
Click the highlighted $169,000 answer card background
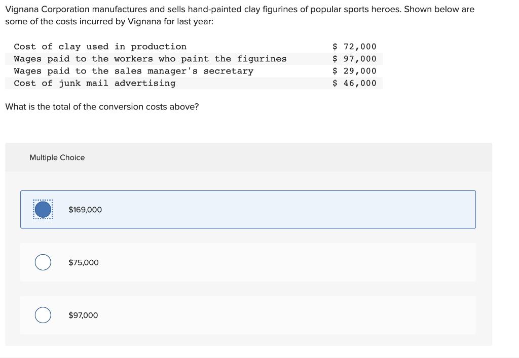(248, 209)
